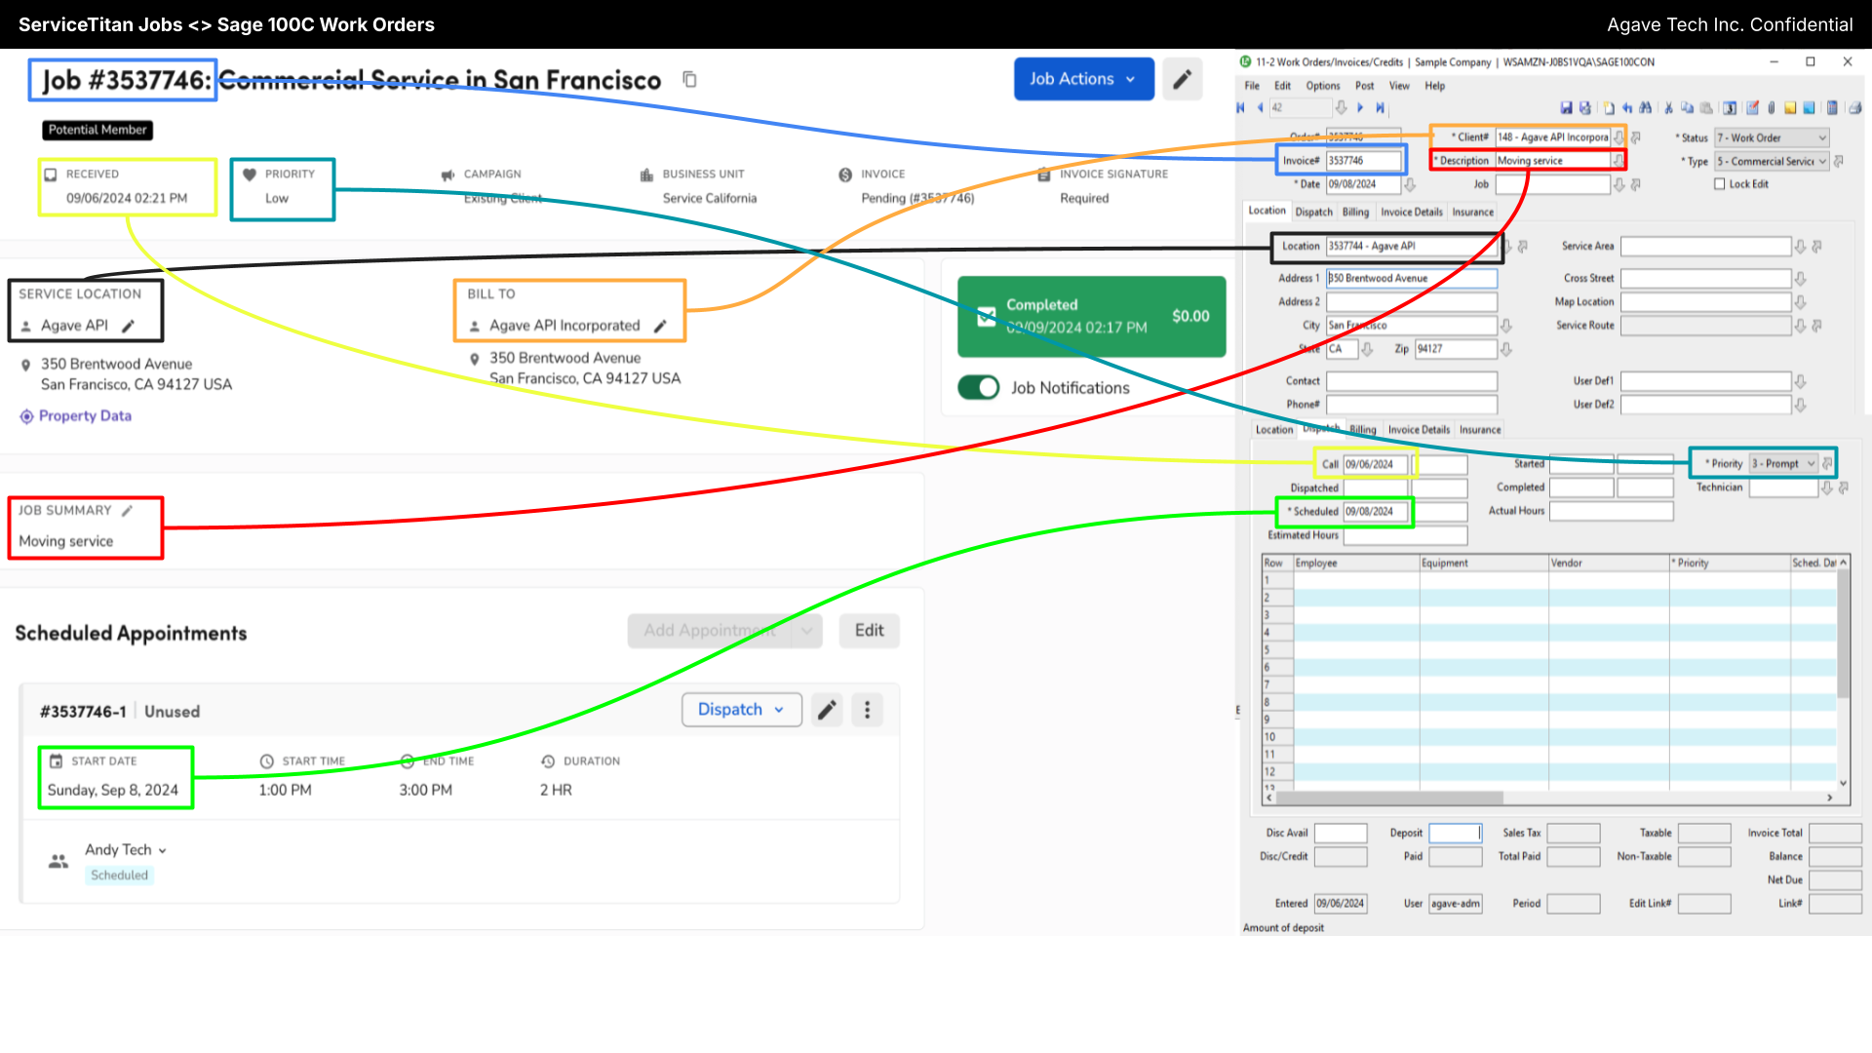Open notes with the notepad-and-pencil icon
Viewport: 1872px width, 1053px height.
pos(1752,108)
